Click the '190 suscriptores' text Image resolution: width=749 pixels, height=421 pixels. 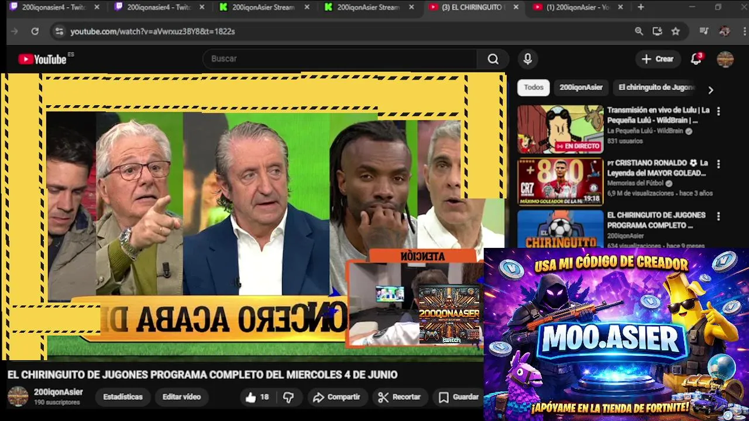pyautogui.click(x=57, y=403)
